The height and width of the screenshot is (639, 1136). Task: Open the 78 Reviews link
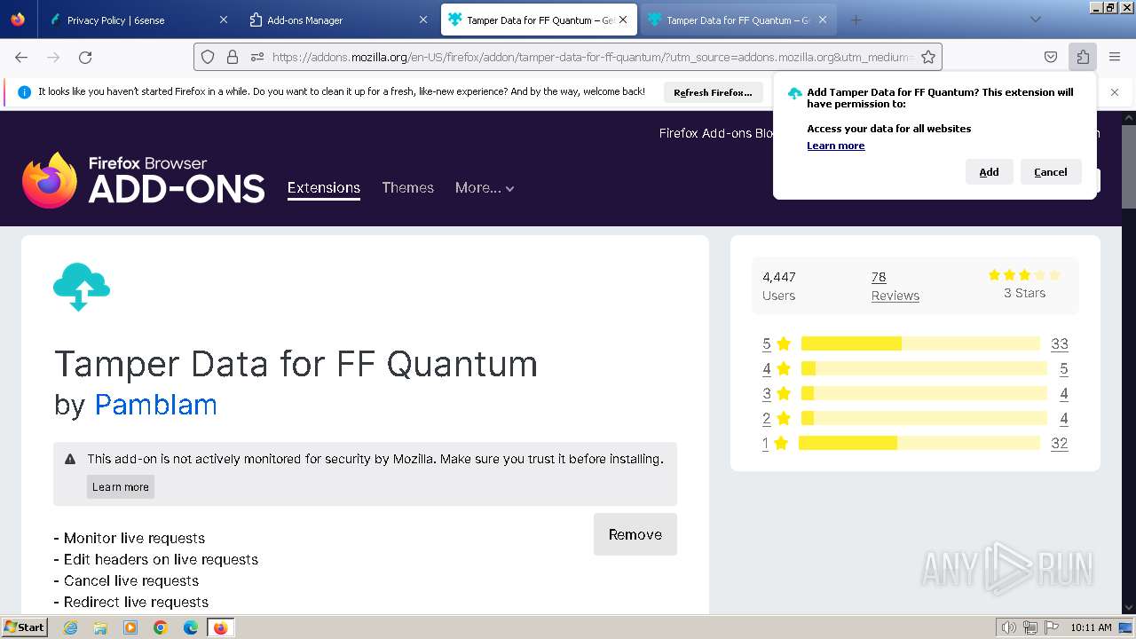pyautogui.click(x=895, y=286)
